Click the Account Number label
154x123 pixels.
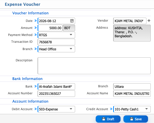click(20, 93)
